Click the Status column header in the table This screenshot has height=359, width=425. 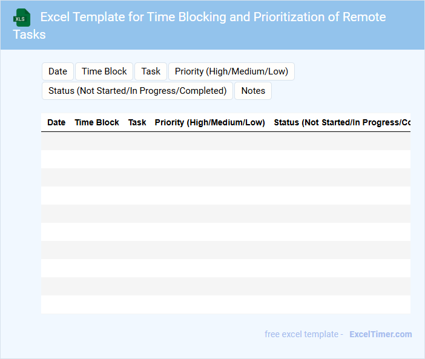click(342, 122)
